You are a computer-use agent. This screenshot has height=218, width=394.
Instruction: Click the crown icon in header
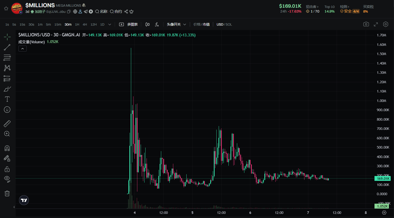tap(131, 12)
